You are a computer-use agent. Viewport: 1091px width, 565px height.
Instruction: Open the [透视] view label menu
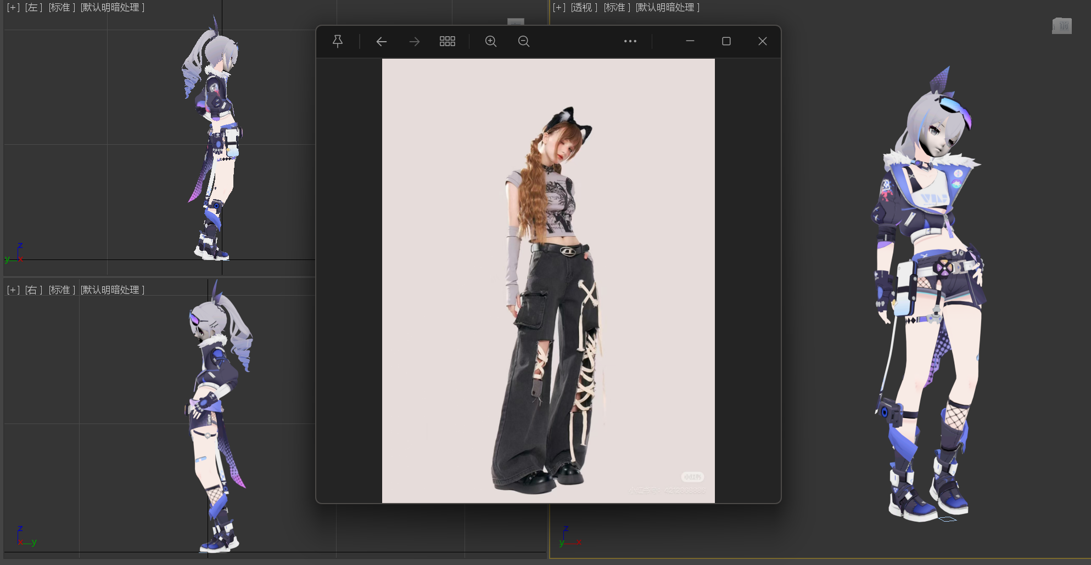[584, 8]
